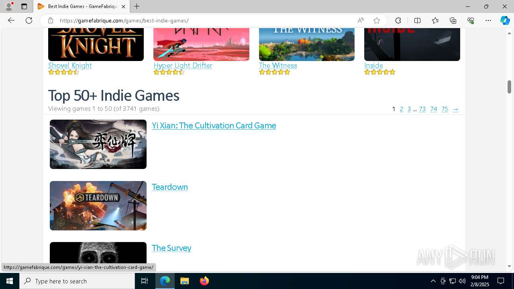Open Shovel Knight link
The width and height of the screenshot is (514, 289).
[x=70, y=65]
